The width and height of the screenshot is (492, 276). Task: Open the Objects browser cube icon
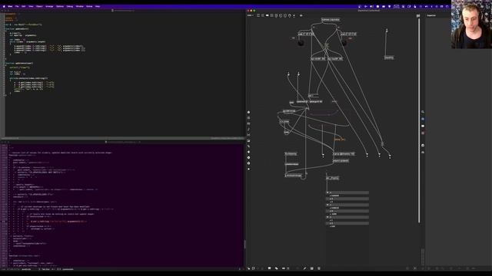(x=248, y=112)
